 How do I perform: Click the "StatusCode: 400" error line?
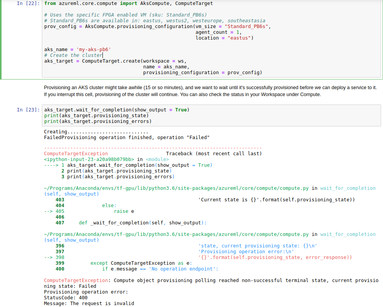click(66, 298)
